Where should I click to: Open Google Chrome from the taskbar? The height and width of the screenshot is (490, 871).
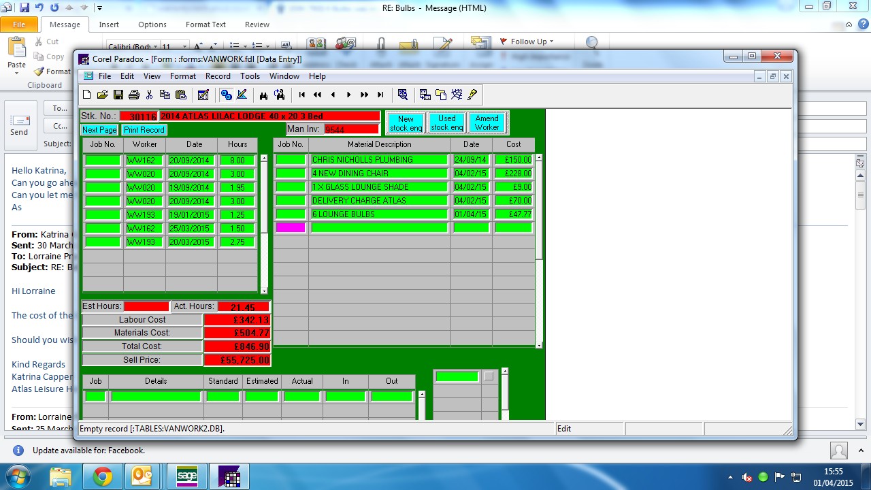(103, 476)
